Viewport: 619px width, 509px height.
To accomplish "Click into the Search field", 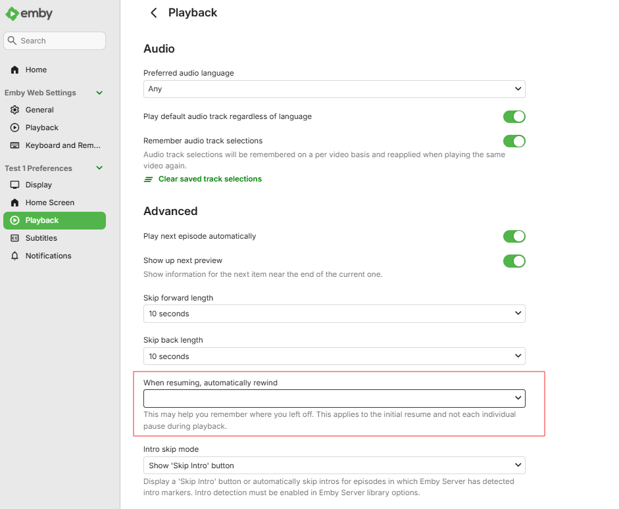I will coord(55,41).
